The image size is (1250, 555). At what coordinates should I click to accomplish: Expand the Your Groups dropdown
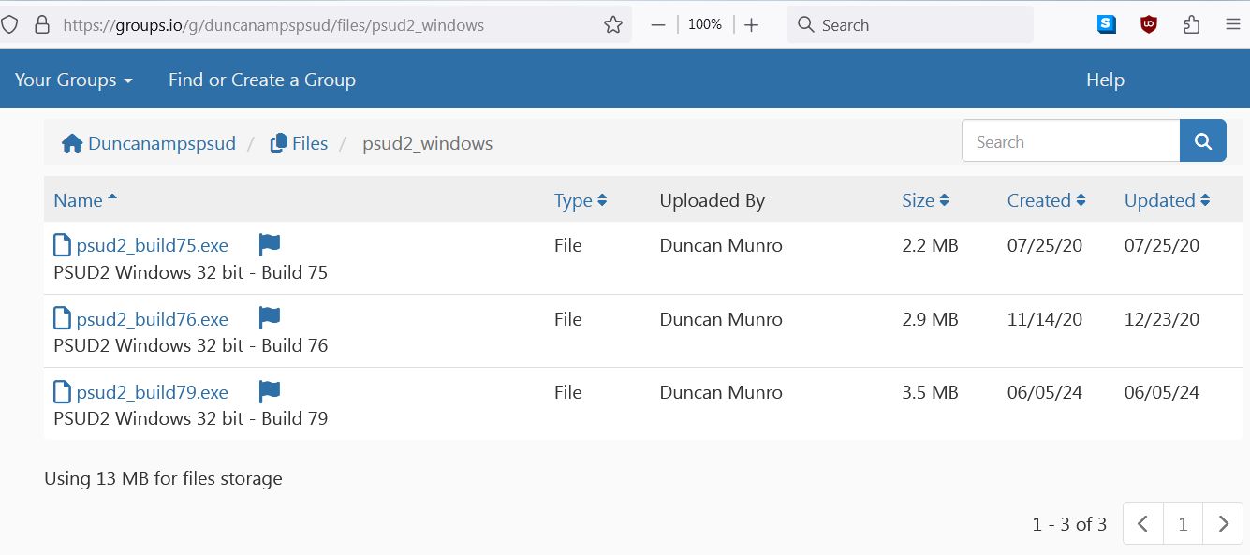[x=74, y=80]
